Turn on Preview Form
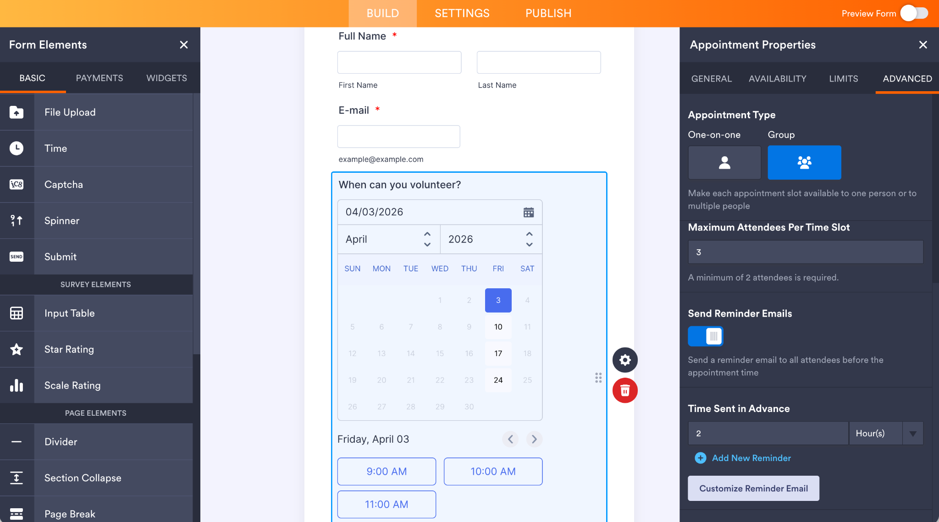Viewport: 939px width, 522px height. (x=914, y=13)
